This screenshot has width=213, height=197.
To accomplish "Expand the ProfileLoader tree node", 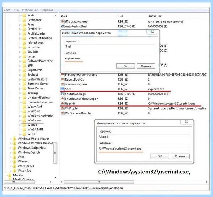I will pos(20,34).
